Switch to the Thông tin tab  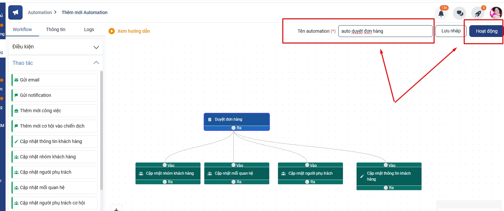56,29
